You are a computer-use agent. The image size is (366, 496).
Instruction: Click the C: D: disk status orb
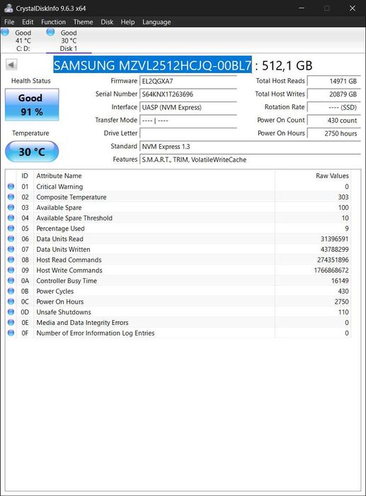pyautogui.click(x=5, y=32)
